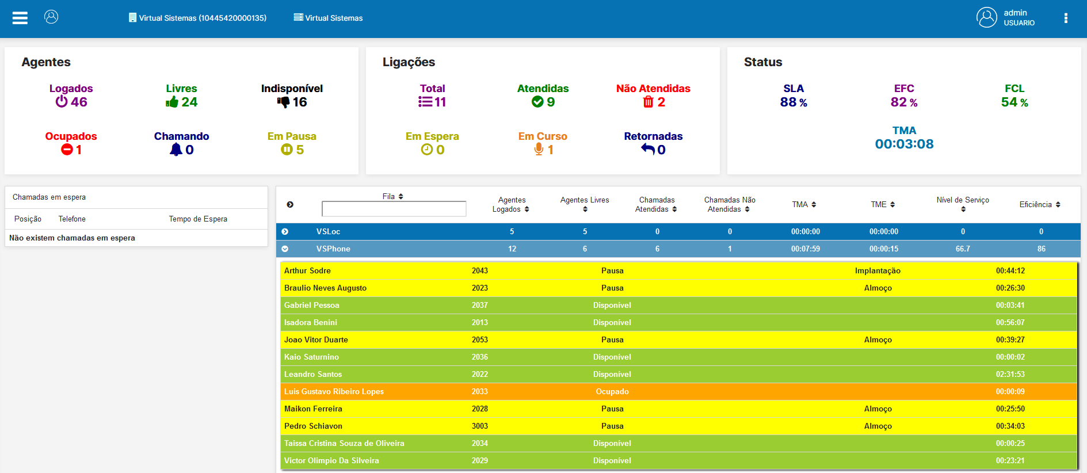
Task: Select agent row Leandro Santos
Action: (x=678, y=374)
